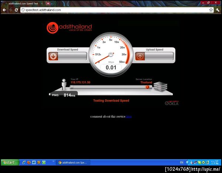Click the green Quick Launch icon
Image resolution: width=222 pixels, height=173 pixels.
coord(44,162)
